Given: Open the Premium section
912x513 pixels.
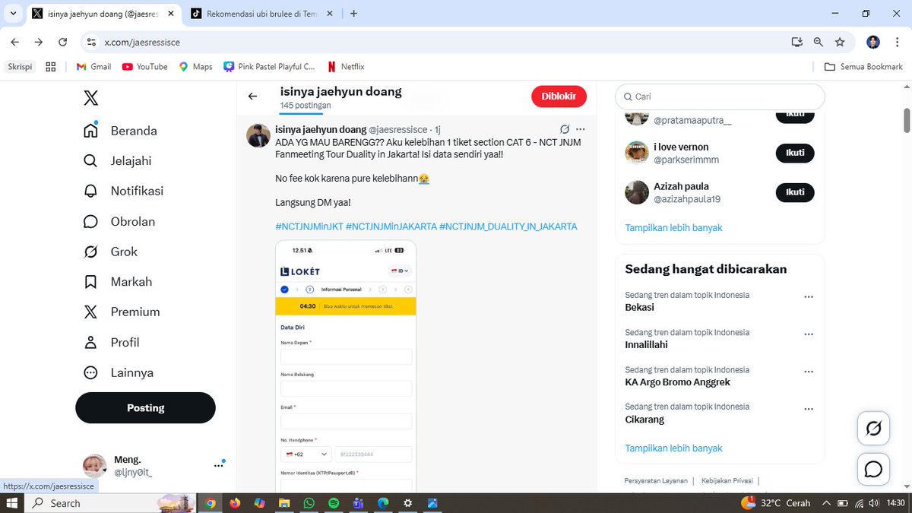Looking at the screenshot, I should 137,312.
